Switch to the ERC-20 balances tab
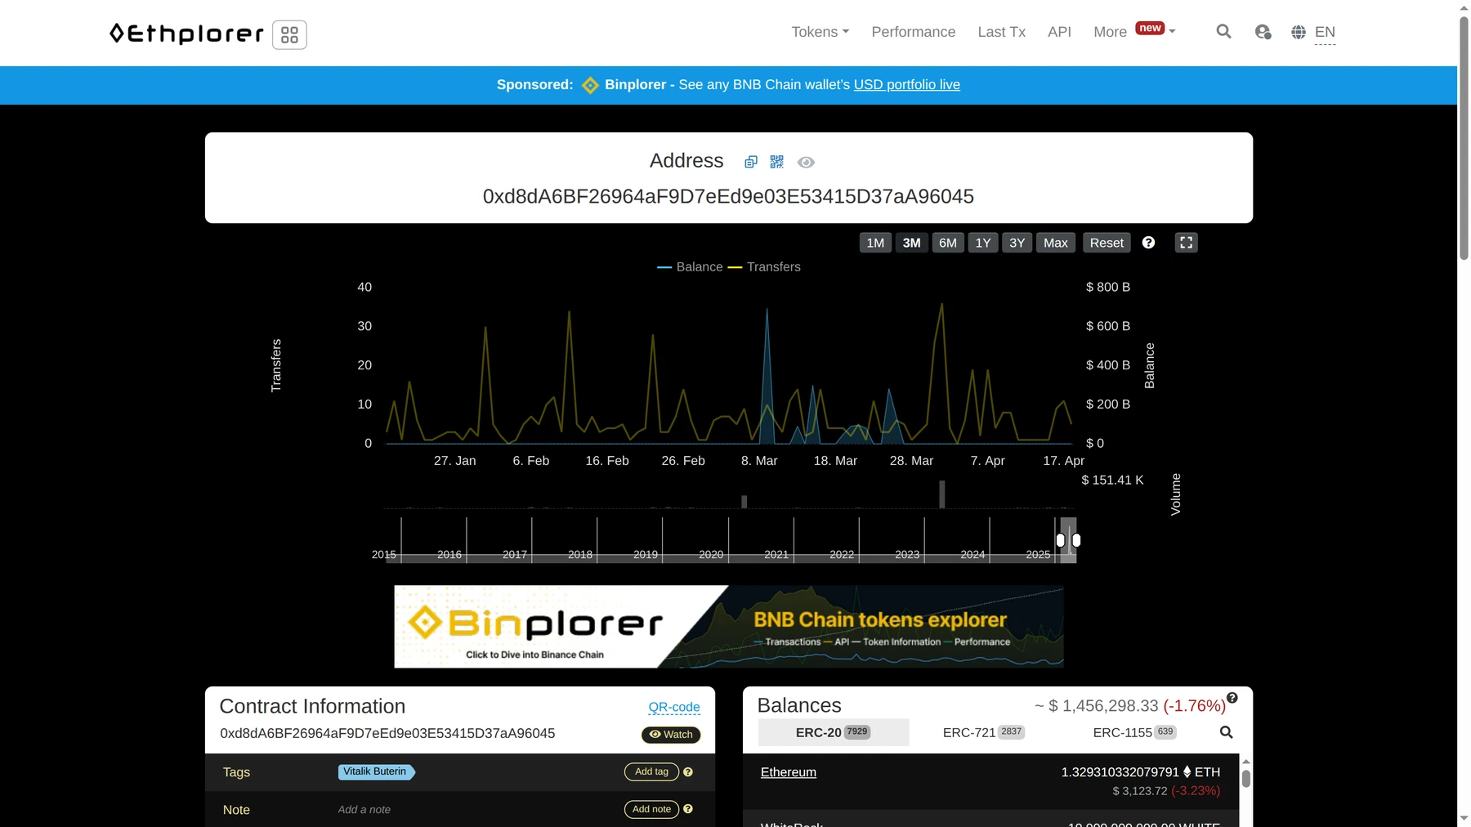Image resolution: width=1471 pixels, height=827 pixels. coord(834,732)
